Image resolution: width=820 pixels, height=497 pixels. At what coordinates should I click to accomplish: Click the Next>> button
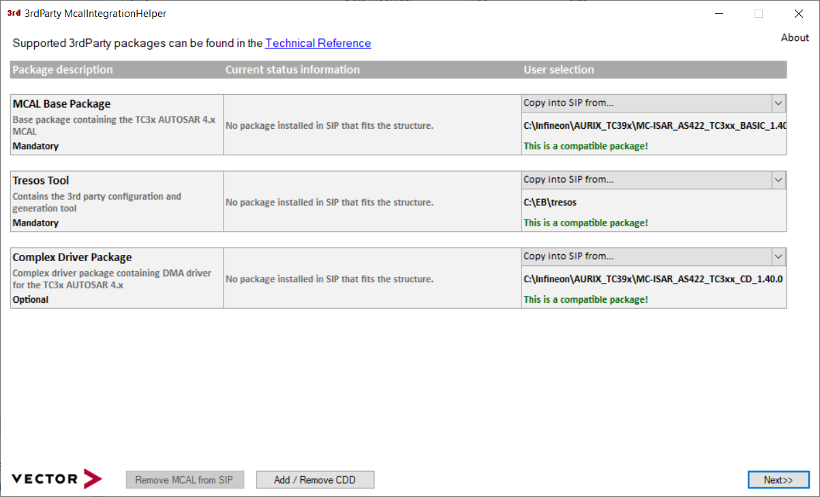(x=778, y=480)
